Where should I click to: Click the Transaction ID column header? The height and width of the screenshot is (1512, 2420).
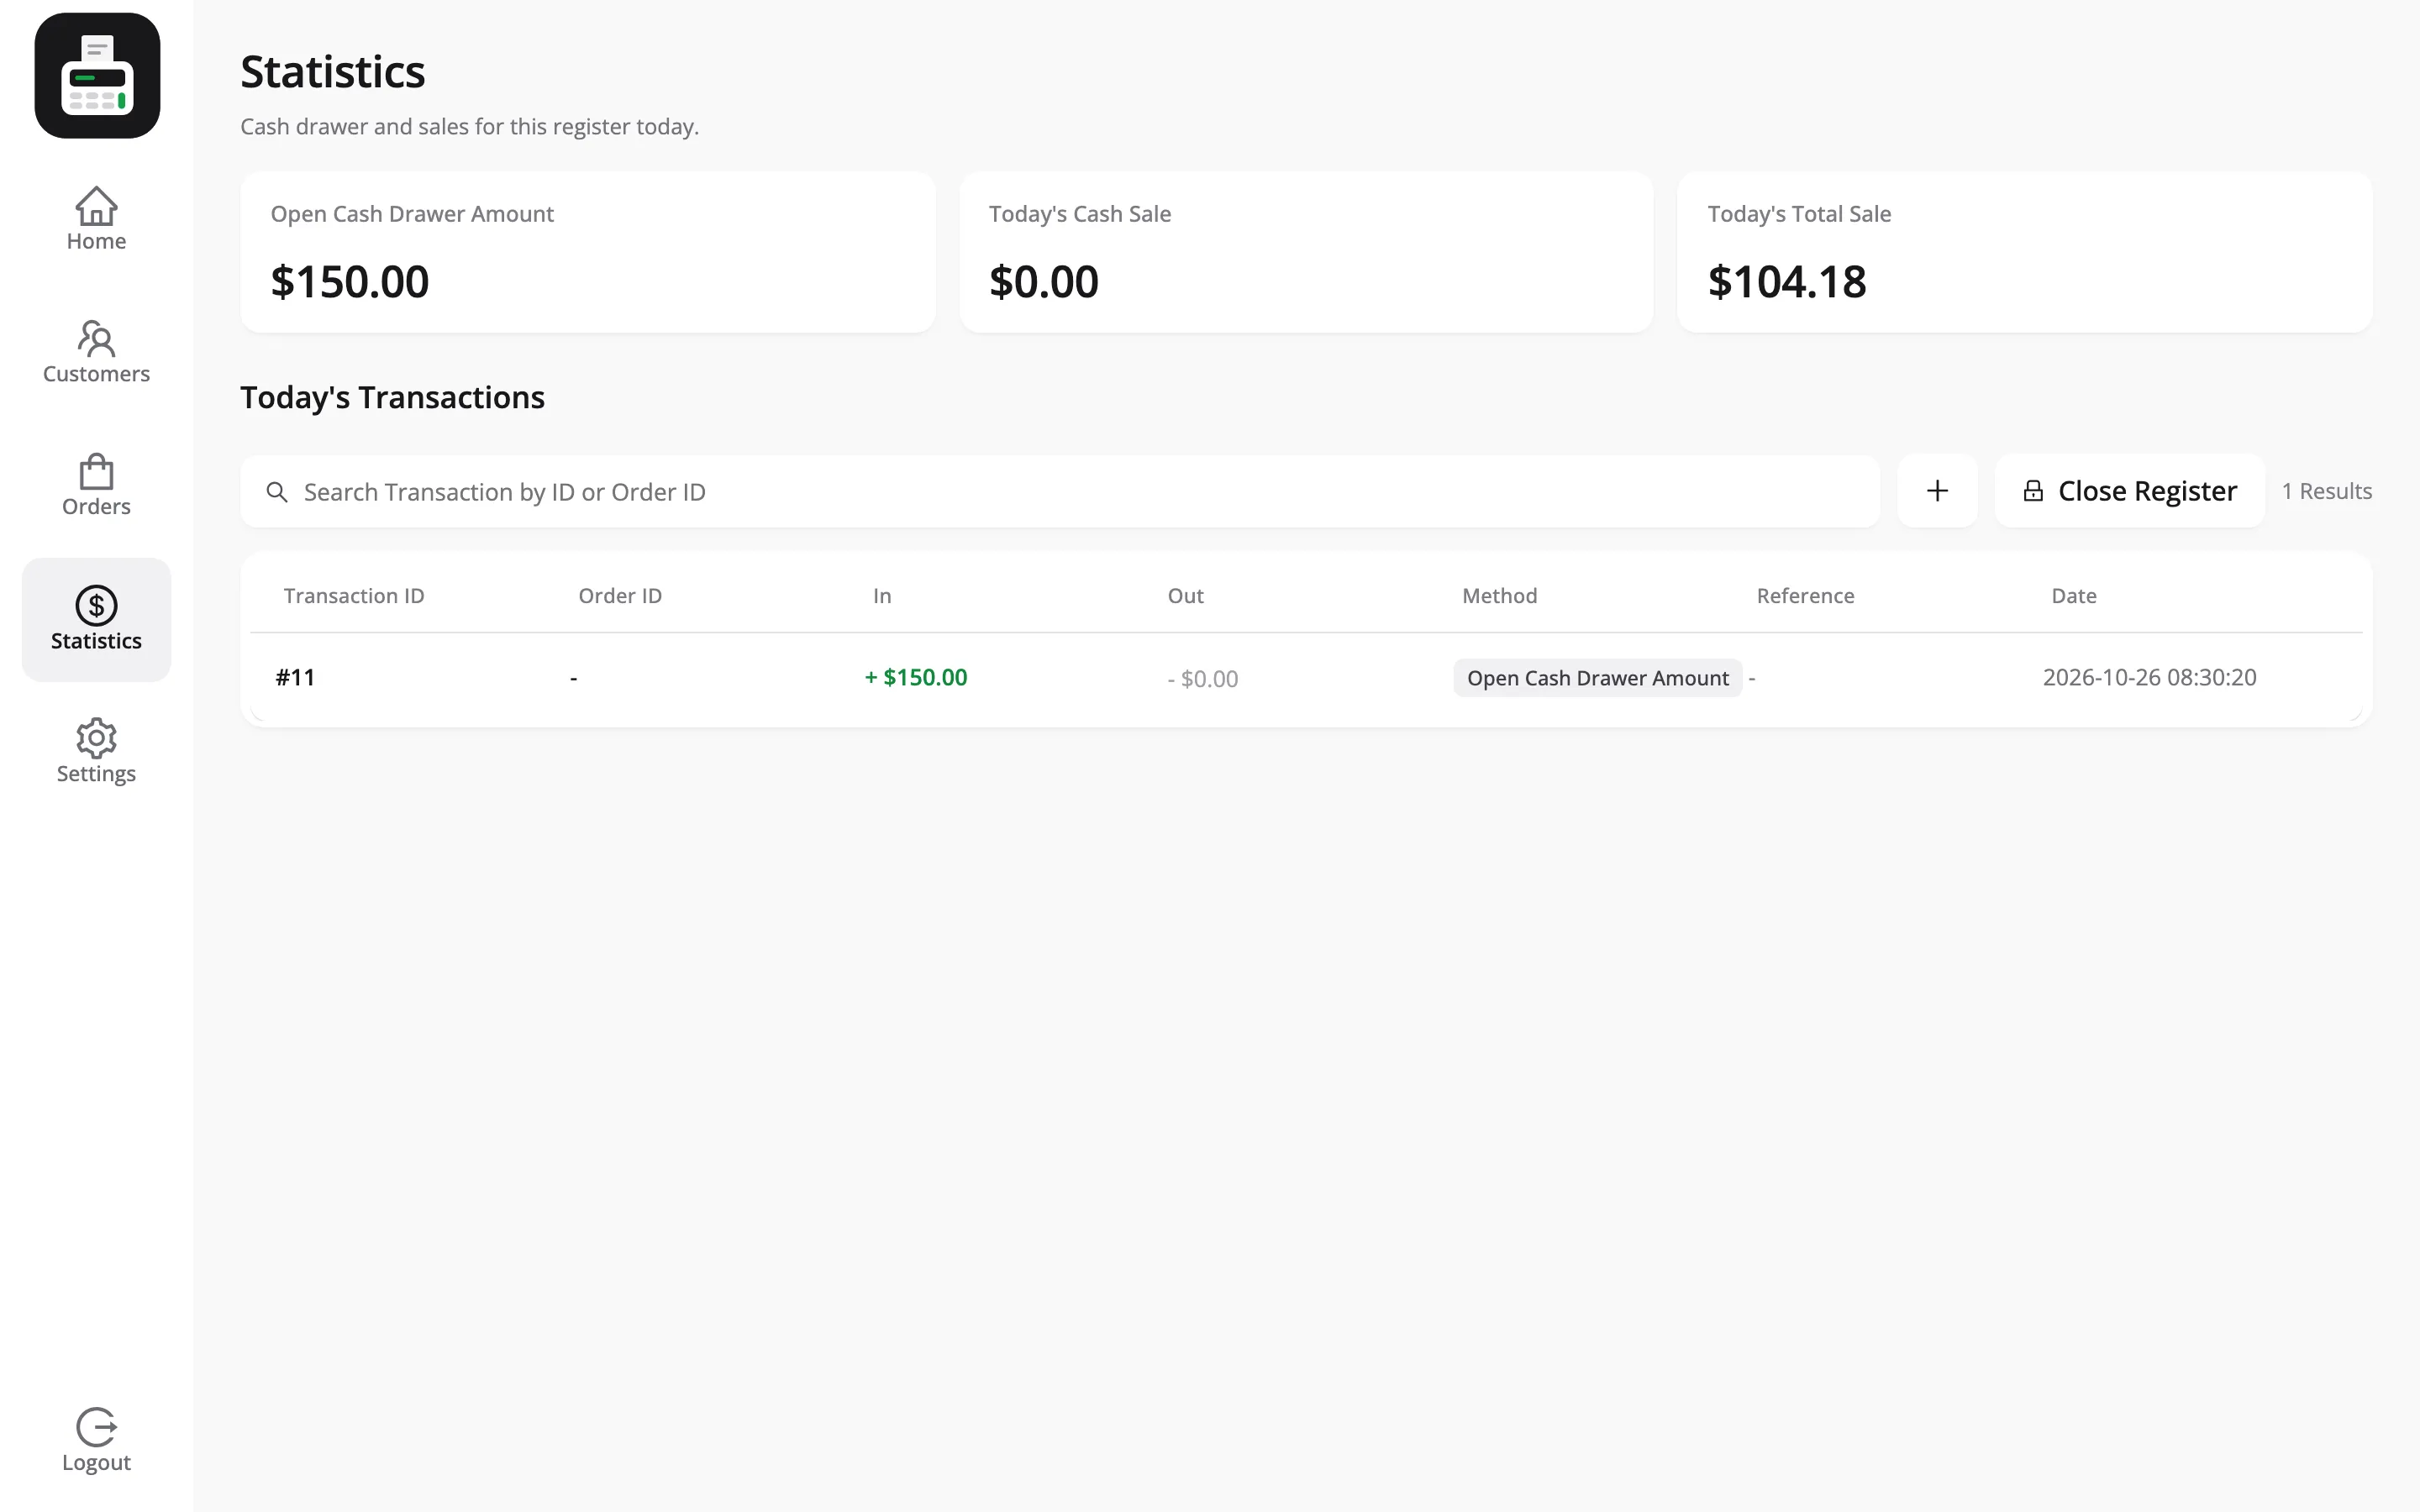point(354,596)
